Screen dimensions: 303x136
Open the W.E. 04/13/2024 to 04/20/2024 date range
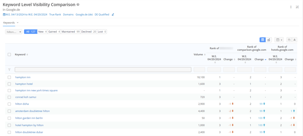coord(26,15)
